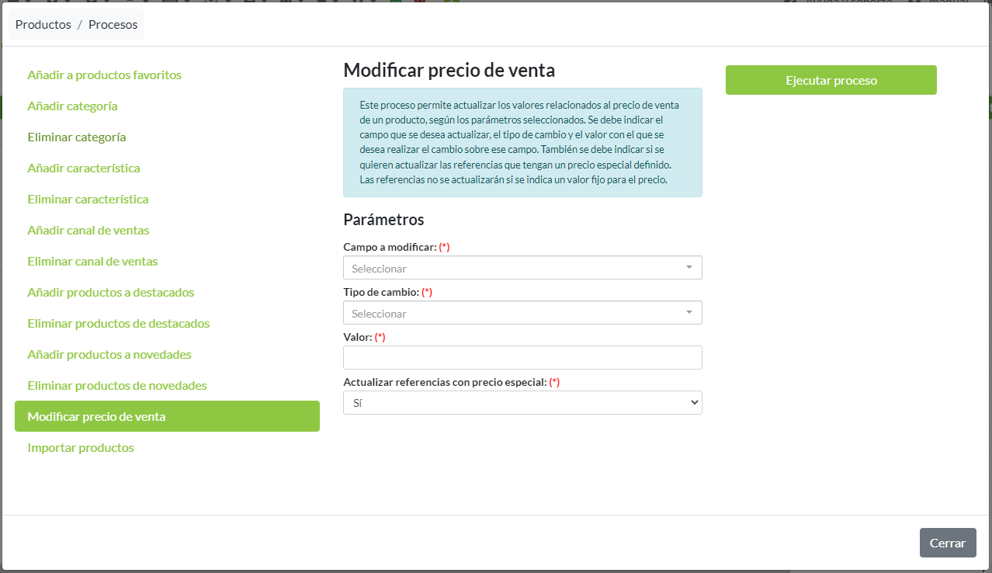The width and height of the screenshot is (992, 573).
Task: Click the Procesos breadcrumb tab
Action: point(113,24)
